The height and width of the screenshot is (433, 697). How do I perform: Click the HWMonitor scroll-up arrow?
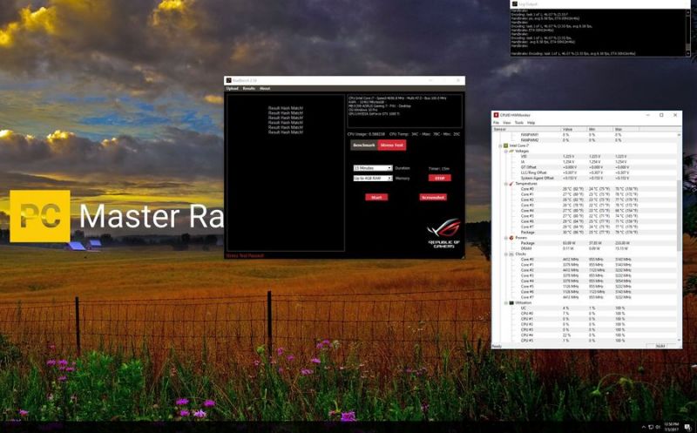click(680, 134)
